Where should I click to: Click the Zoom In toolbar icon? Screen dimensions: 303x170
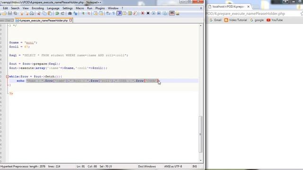(83, 13)
